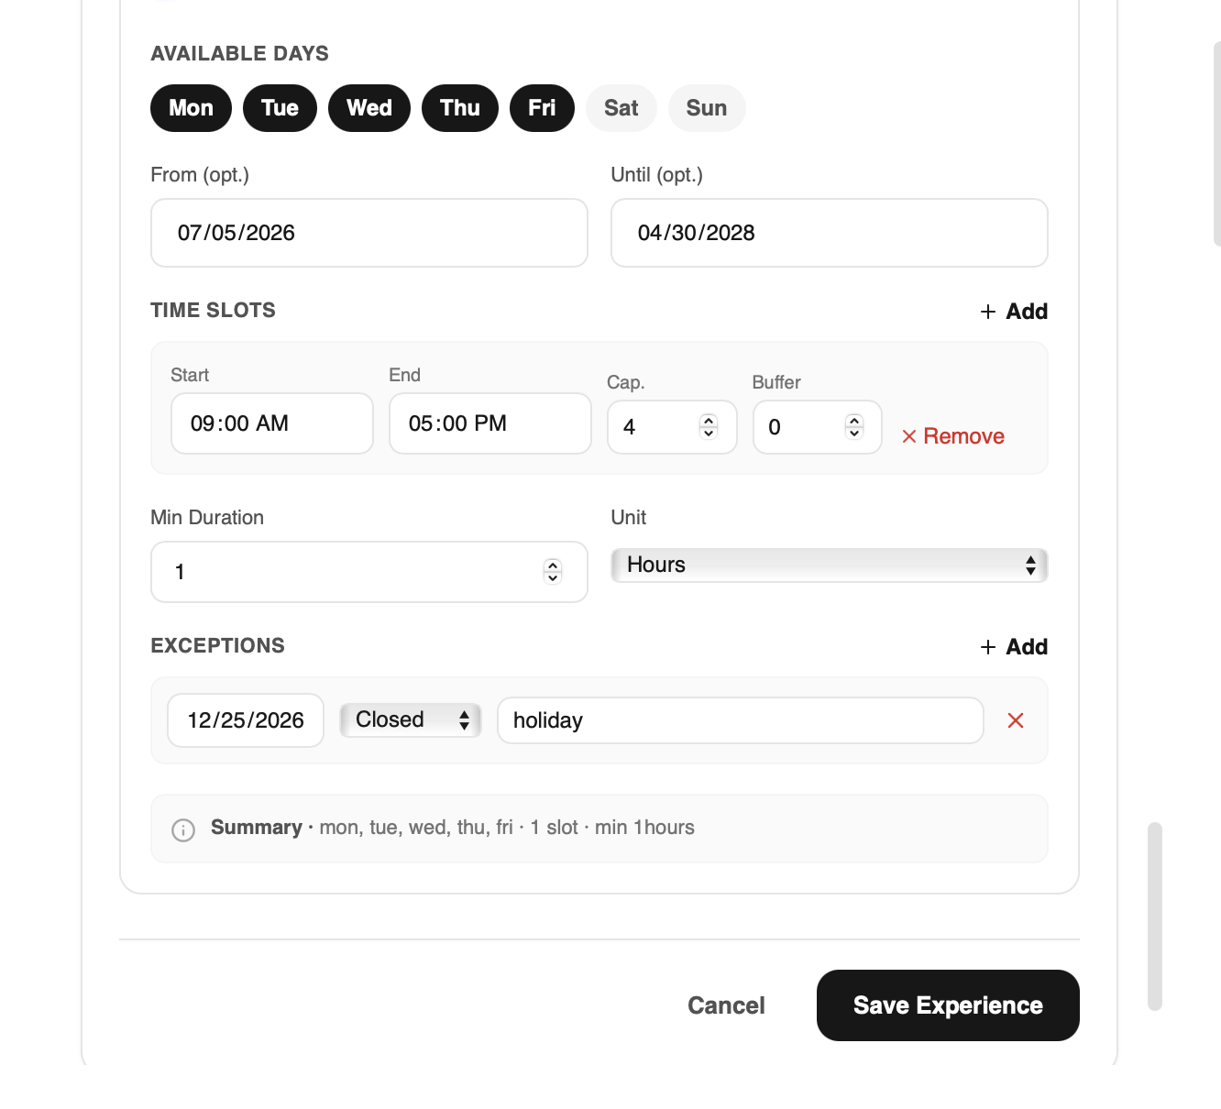Delete the holiday exception red X
This screenshot has width=1221, height=1109.
click(1016, 720)
